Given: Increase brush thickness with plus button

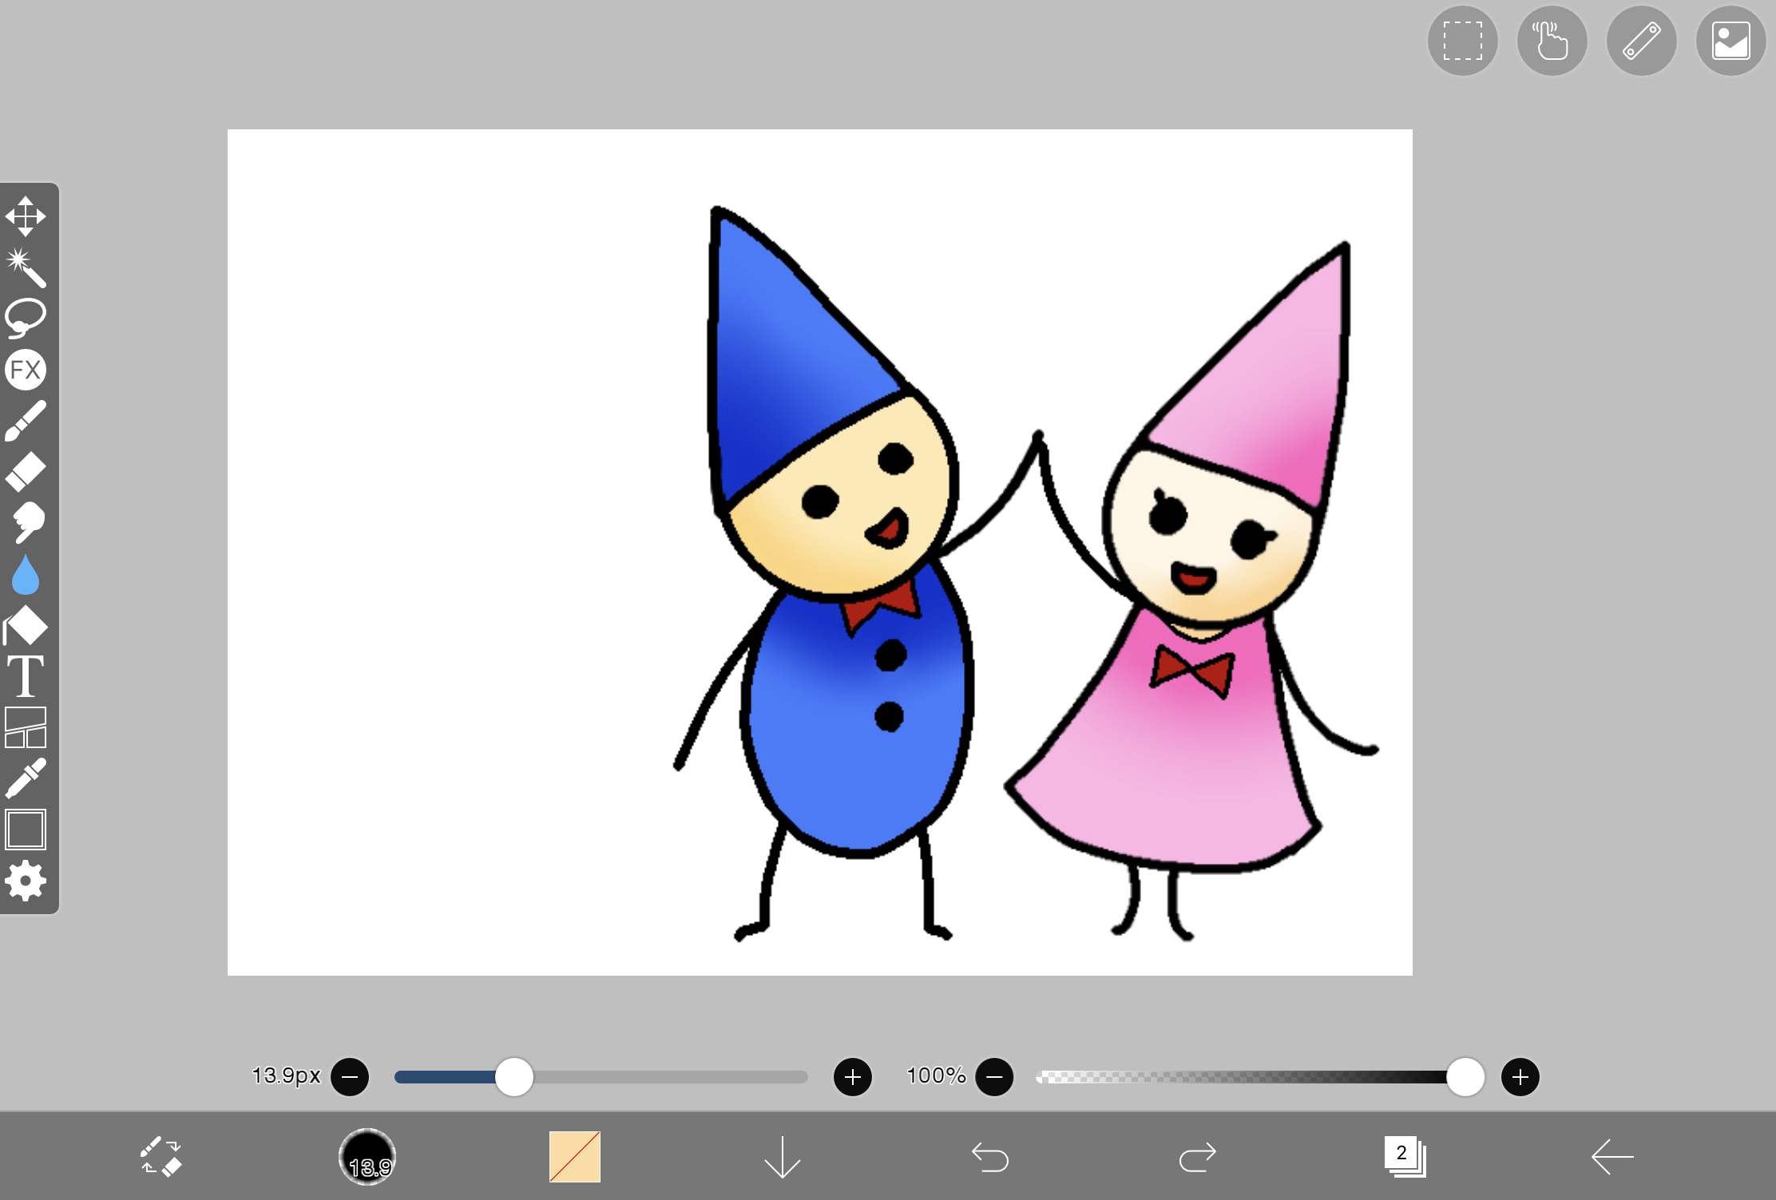Looking at the screenshot, I should [x=853, y=1077].
